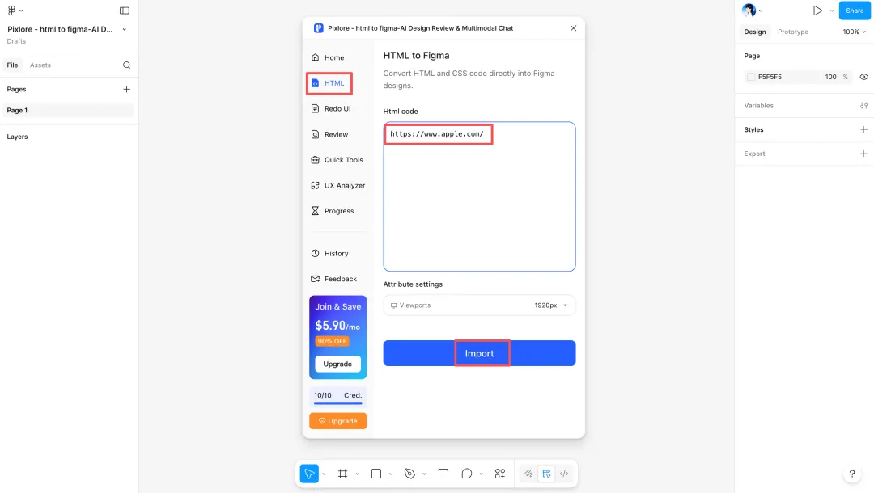Viewport: 874px width, 493px height.
Task: Open the Actions components tool
Action: pyautogui.click(x=500, y=474)
